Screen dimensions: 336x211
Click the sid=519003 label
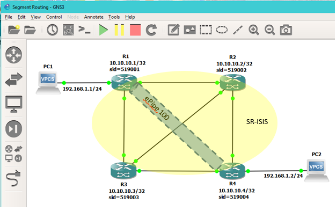[123, 197]
